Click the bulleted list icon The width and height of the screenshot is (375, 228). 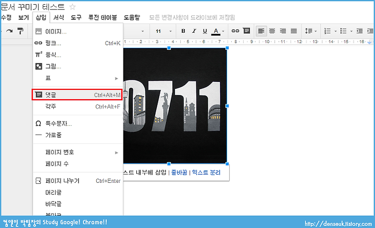[343, 31]
